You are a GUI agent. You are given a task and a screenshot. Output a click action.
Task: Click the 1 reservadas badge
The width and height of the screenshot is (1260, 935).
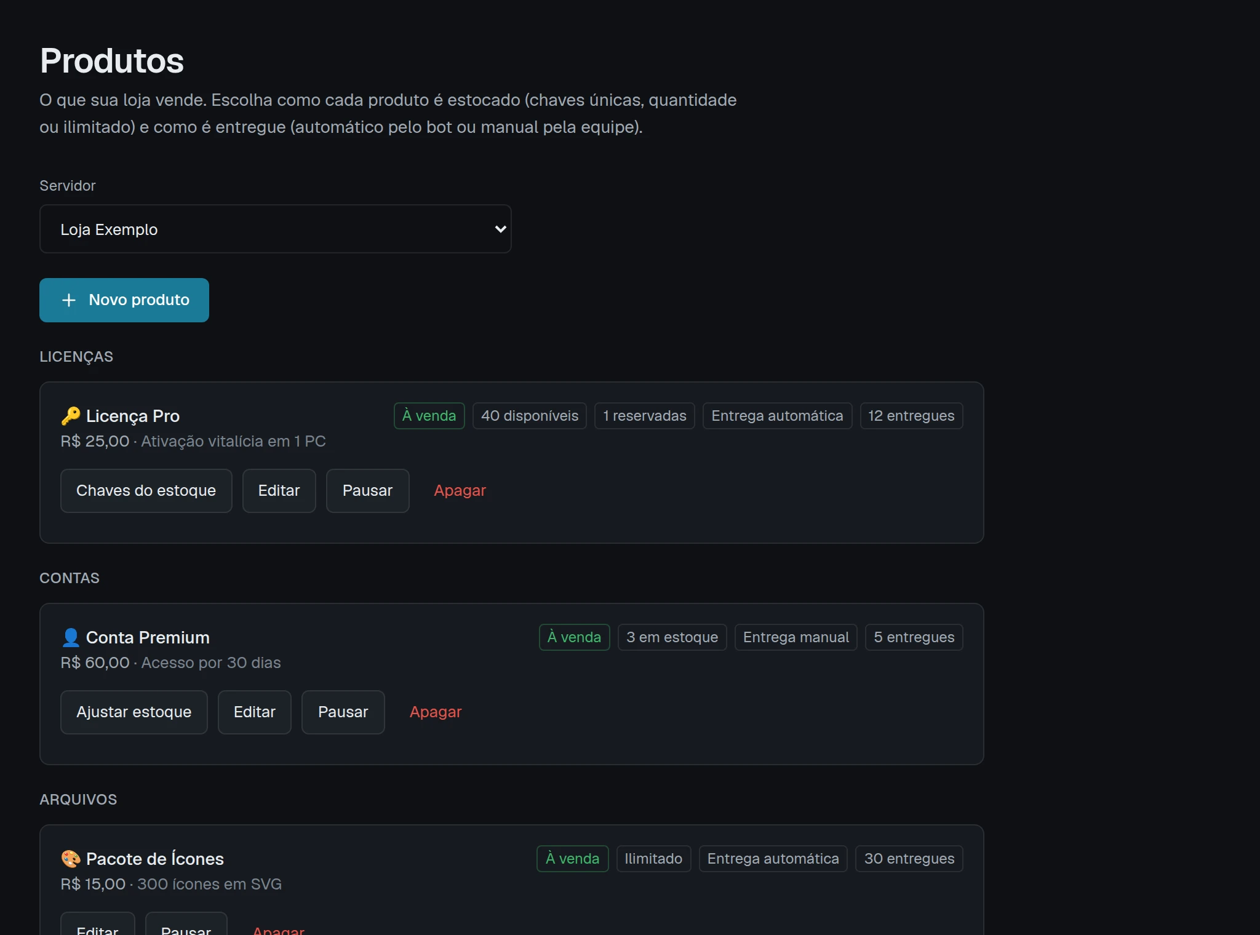(x=645, y=416)
